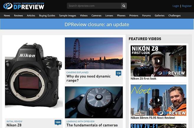Viewport: 194px width, 128px height.
Task: Open the 118 comments bubble
Action: (x=119, y=73)
